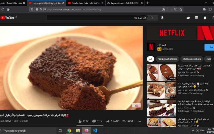The image size is (214, 134).
Task: Click the blue Netflix ad sign-up button
Action: pyautogui.click(x=209, y=47)
